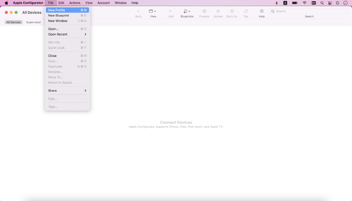This screenshot has width=352, height=201.
Task: Click the Add plus icon in toolbar
Action: point(170,11)
